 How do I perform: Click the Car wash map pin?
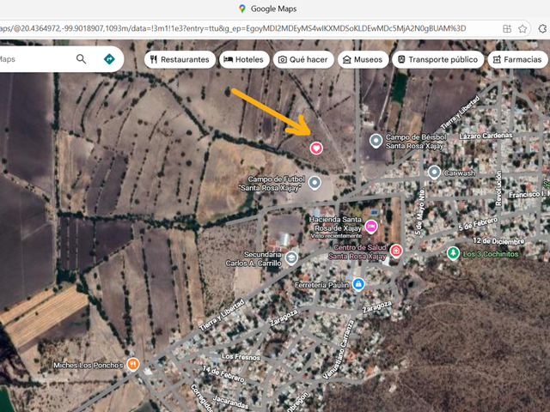(x=434, y=173)
